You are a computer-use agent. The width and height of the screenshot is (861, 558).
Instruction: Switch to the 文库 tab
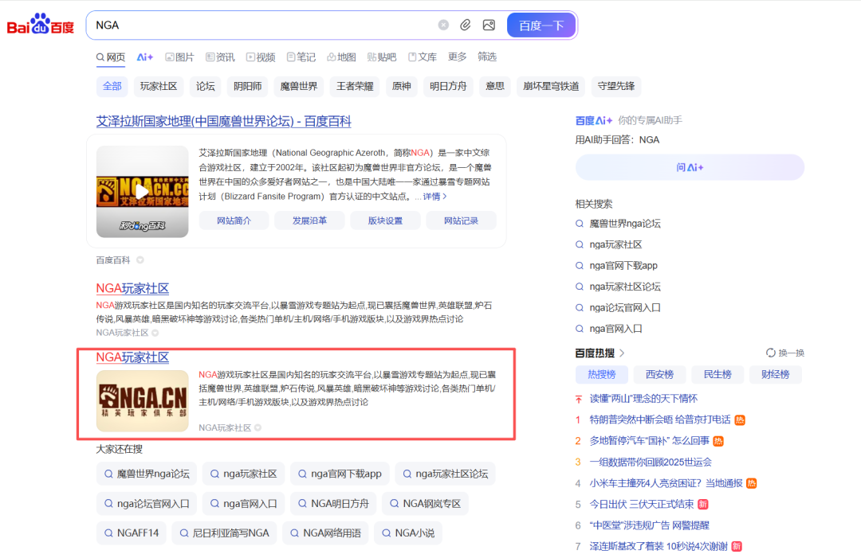(423, 57)
